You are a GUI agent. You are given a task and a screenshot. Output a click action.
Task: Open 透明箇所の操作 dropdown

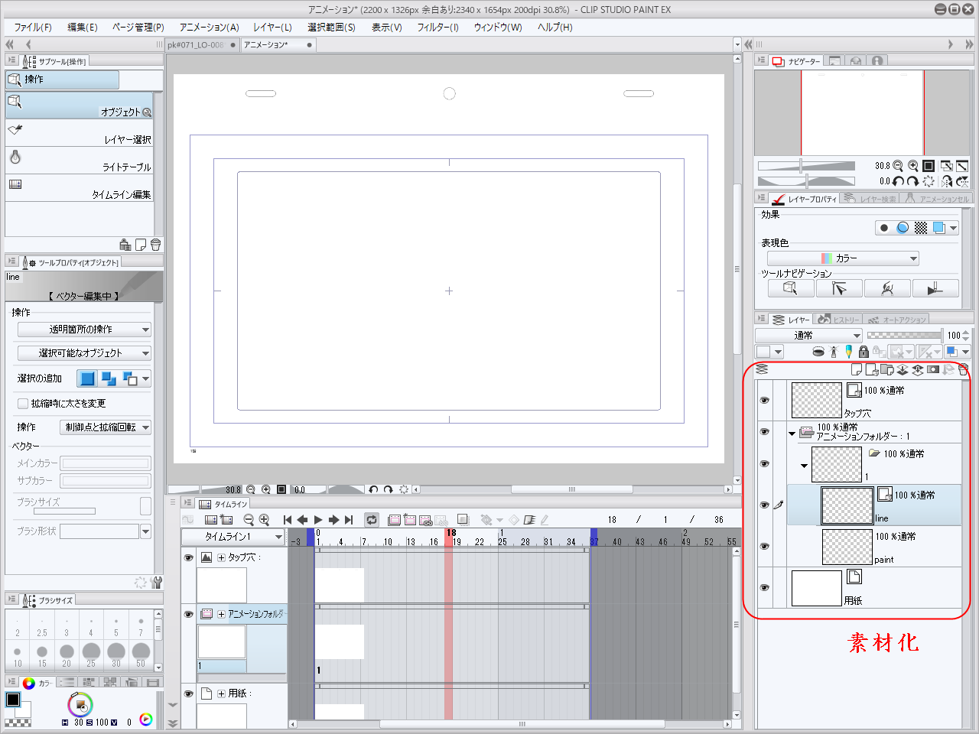84,330
